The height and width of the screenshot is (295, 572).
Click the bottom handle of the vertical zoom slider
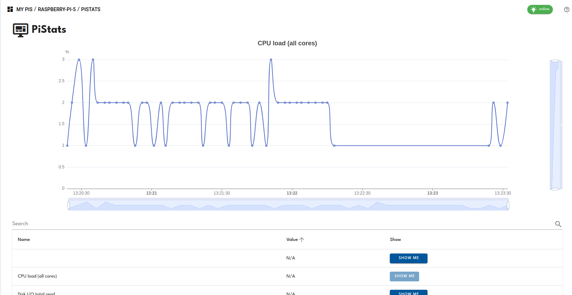555,189
